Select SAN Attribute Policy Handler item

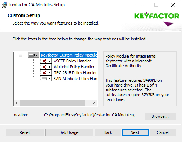pos(75,79)
